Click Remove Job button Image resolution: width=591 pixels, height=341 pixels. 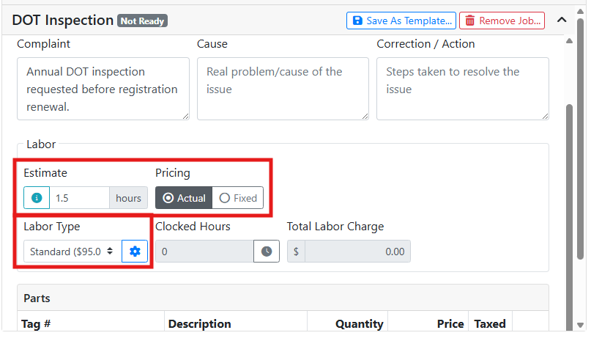[x=502, y=21]
